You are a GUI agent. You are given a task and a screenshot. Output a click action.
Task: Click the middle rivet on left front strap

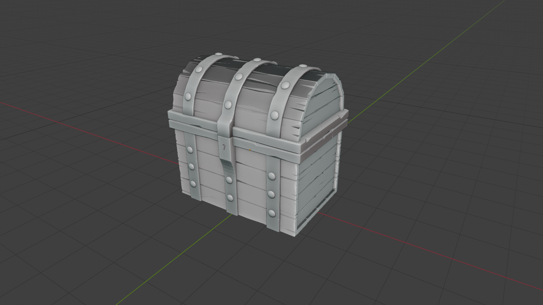click(191, 167)
